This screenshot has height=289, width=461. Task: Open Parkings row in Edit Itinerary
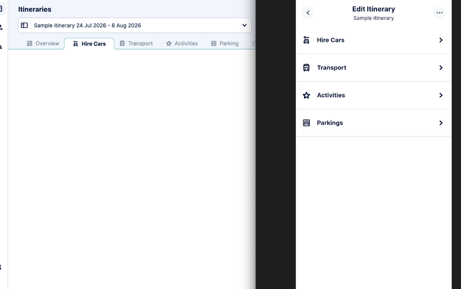tap(374, 123)
